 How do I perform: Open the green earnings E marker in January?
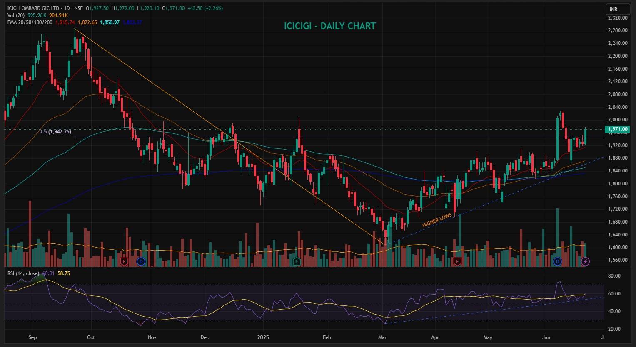tap(297, 261)
